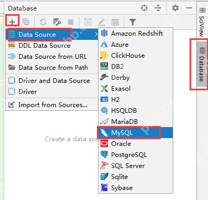Expand the Data Source submenu arrow
The height and width of the screenshot is (200, 208).
pos(96,34)
